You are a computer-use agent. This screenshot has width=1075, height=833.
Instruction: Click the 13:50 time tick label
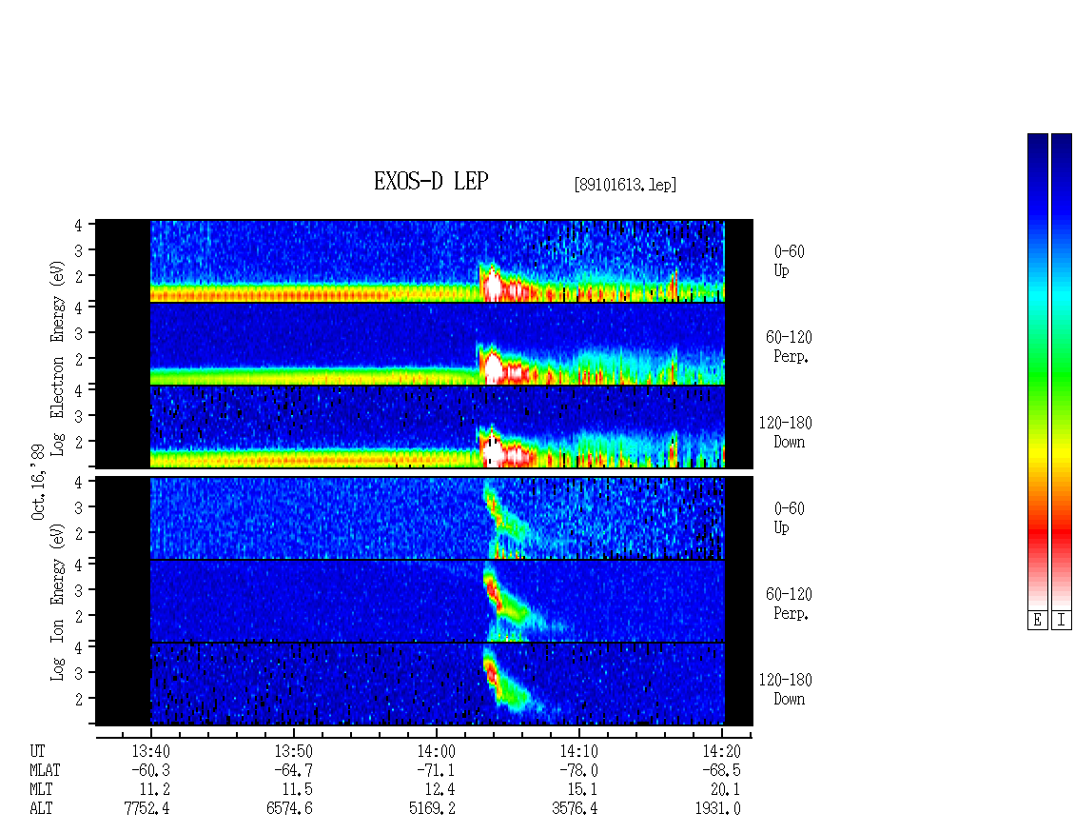click(x=293, y=751)
